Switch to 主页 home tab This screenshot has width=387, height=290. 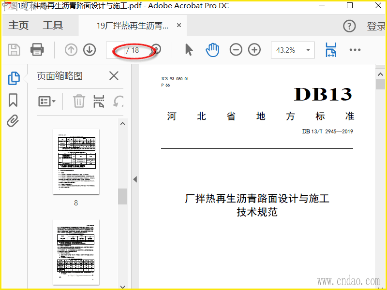tap(18, 26)
